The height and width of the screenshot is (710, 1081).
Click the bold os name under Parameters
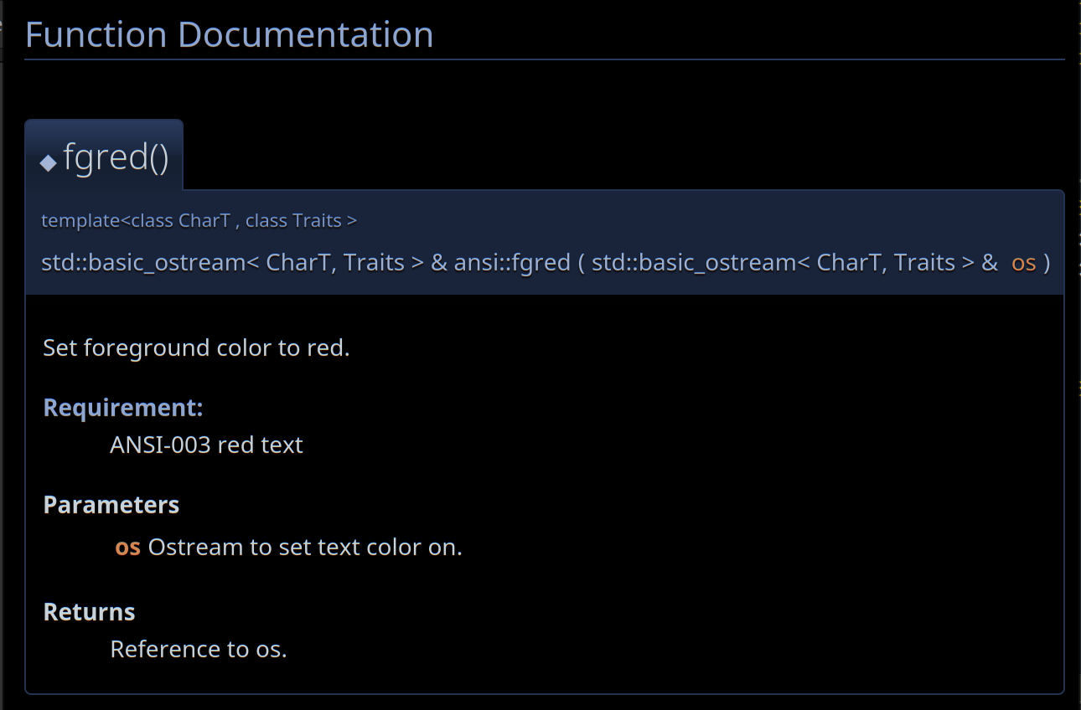pyautogui.click(x=127, y=548)
